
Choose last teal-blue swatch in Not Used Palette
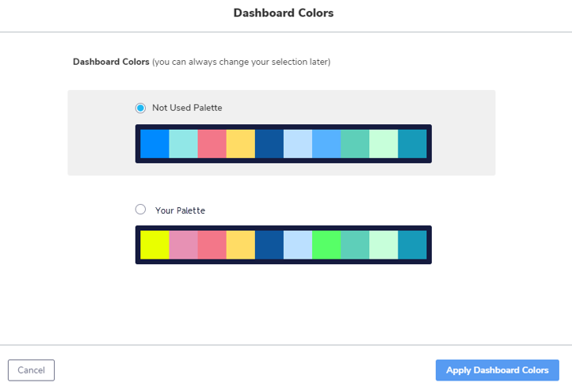click(412, 144)
